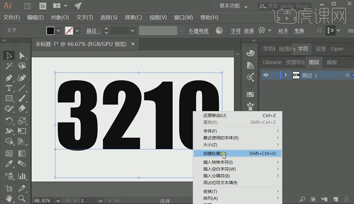The height and width of the screenshot is (204, 354).
Task: Select the Hand tool
Action: click(x=9, y=198)
